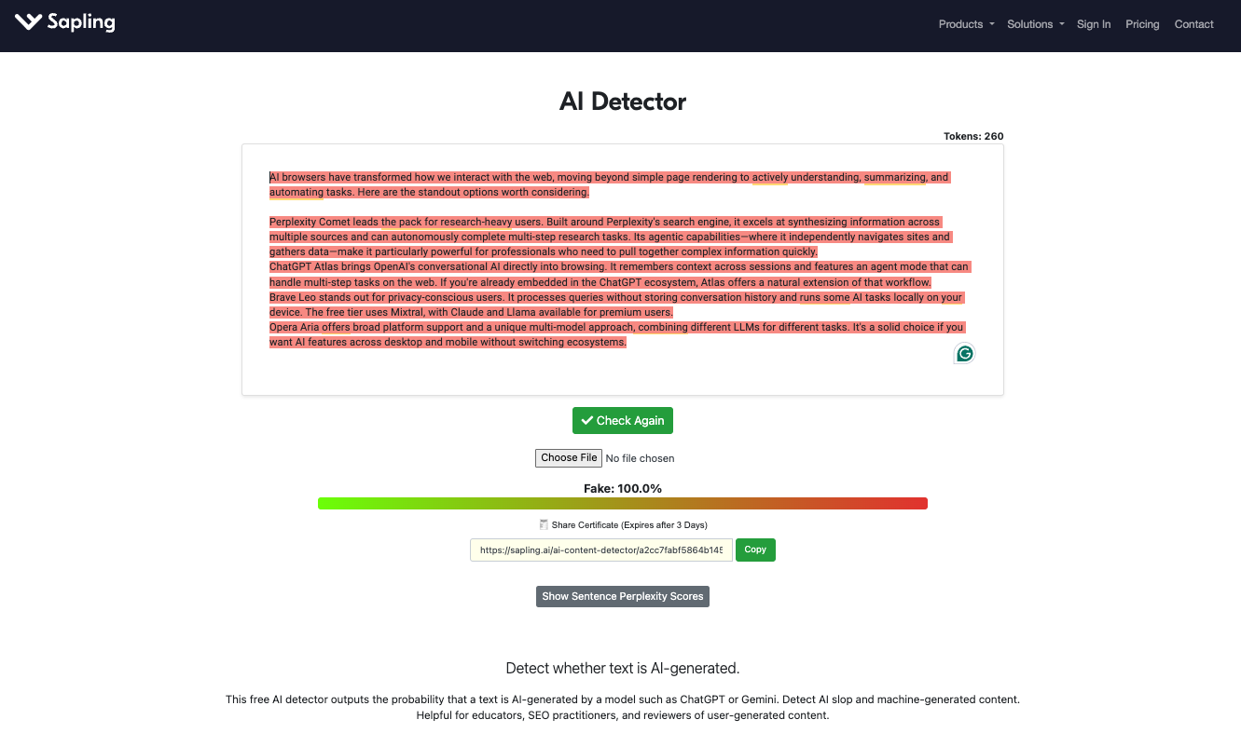
Task: Click the checkmark icon on Check Again
Action: click(589, 420)
